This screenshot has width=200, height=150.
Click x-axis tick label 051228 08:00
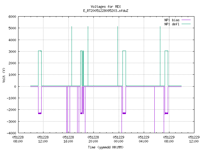click(18, 139)
